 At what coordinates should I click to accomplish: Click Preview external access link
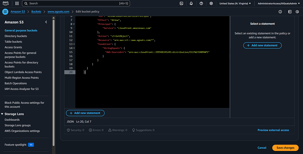pos(273,130)
